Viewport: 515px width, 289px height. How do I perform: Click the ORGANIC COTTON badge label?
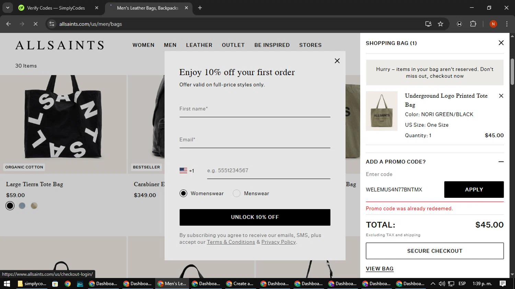[24, 167]
